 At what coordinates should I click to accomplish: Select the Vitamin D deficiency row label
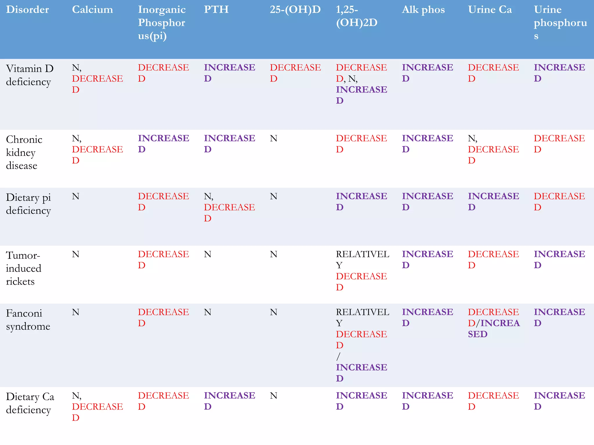[30, 75]
